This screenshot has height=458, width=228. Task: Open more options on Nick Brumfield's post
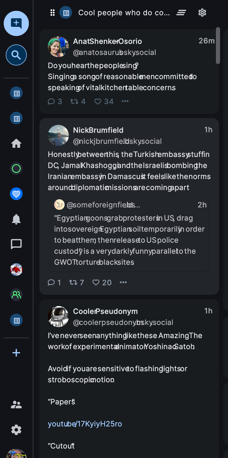(x=123, y=282)
